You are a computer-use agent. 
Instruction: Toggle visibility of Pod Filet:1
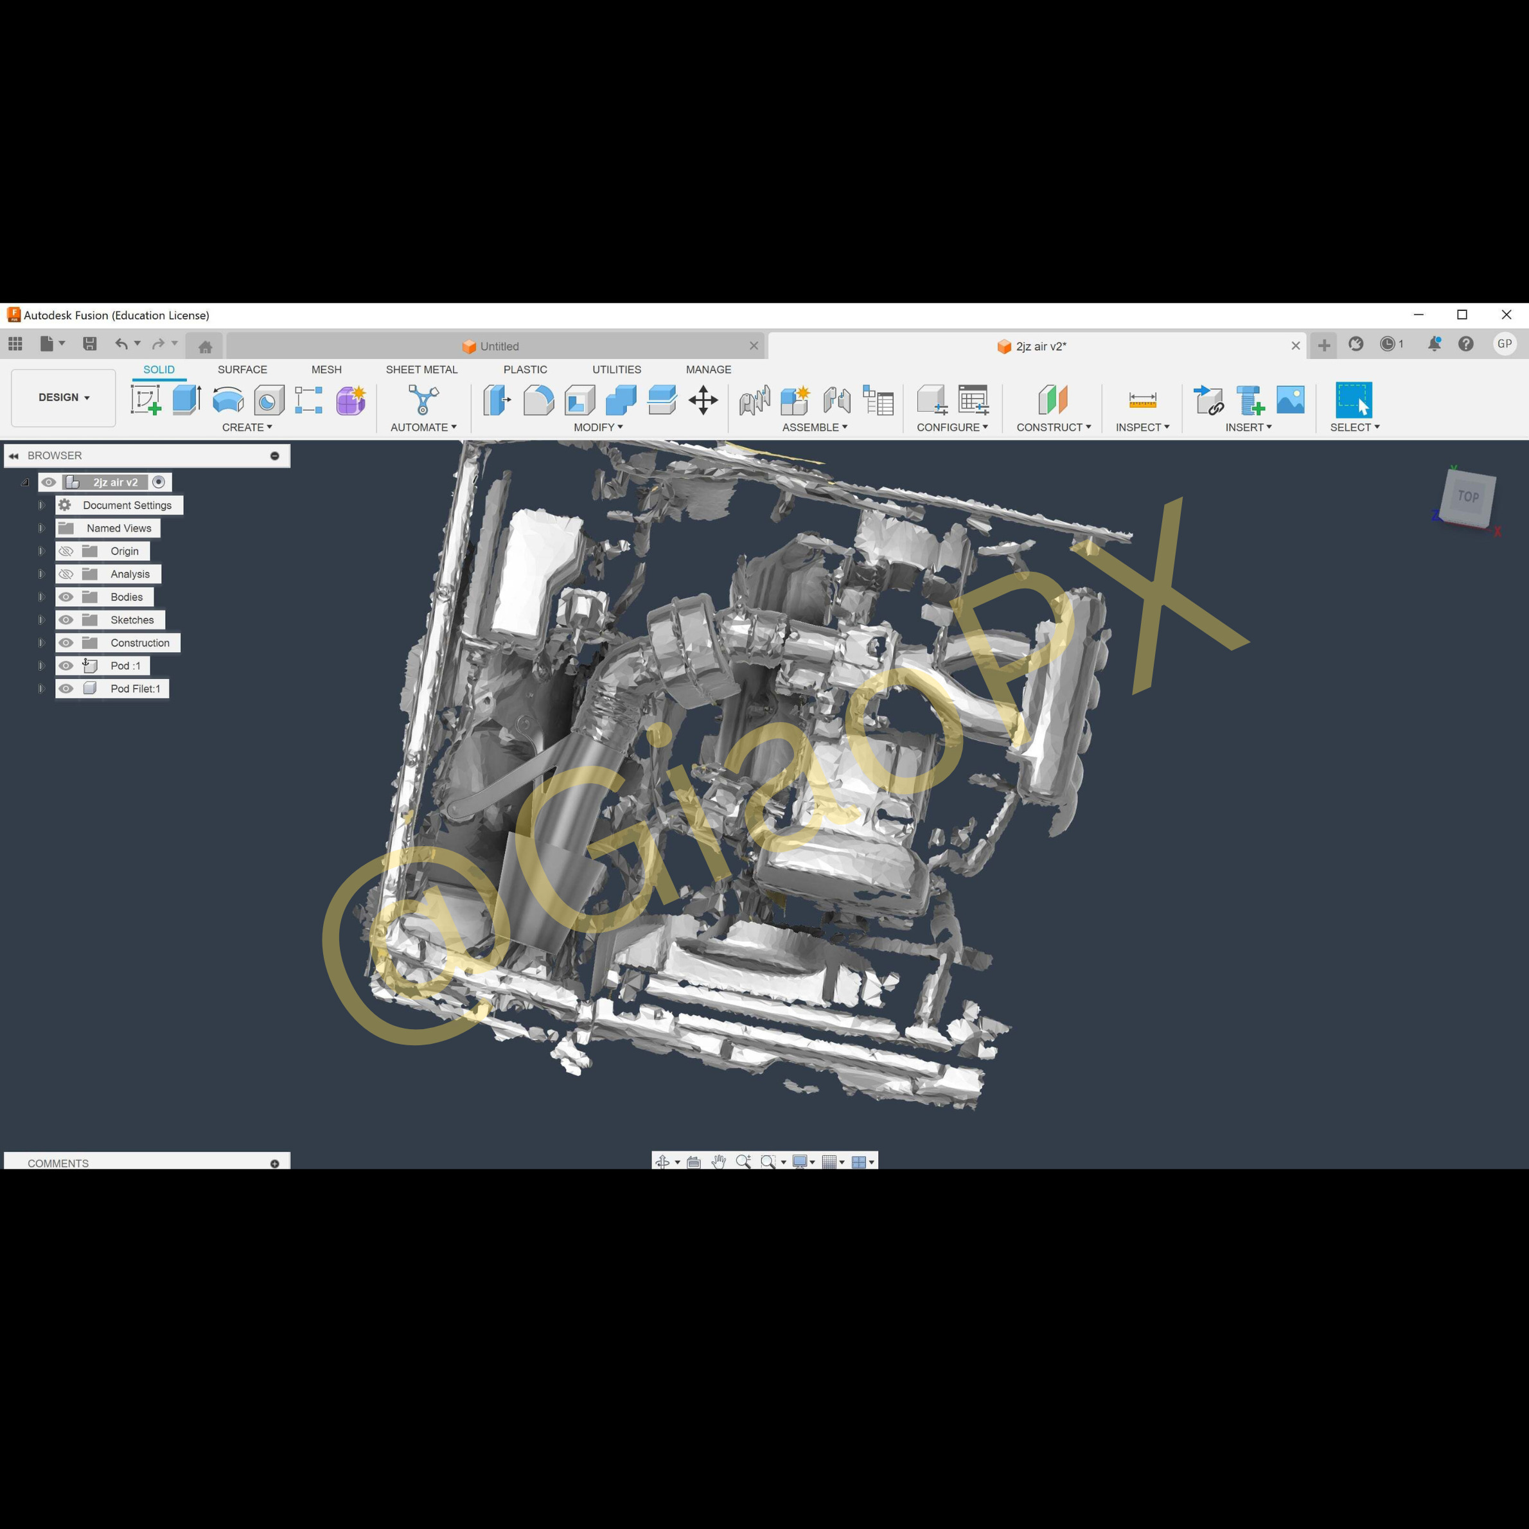[66, 689]
